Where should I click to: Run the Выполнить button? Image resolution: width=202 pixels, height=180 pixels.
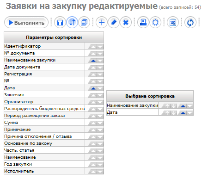[26, 23]
